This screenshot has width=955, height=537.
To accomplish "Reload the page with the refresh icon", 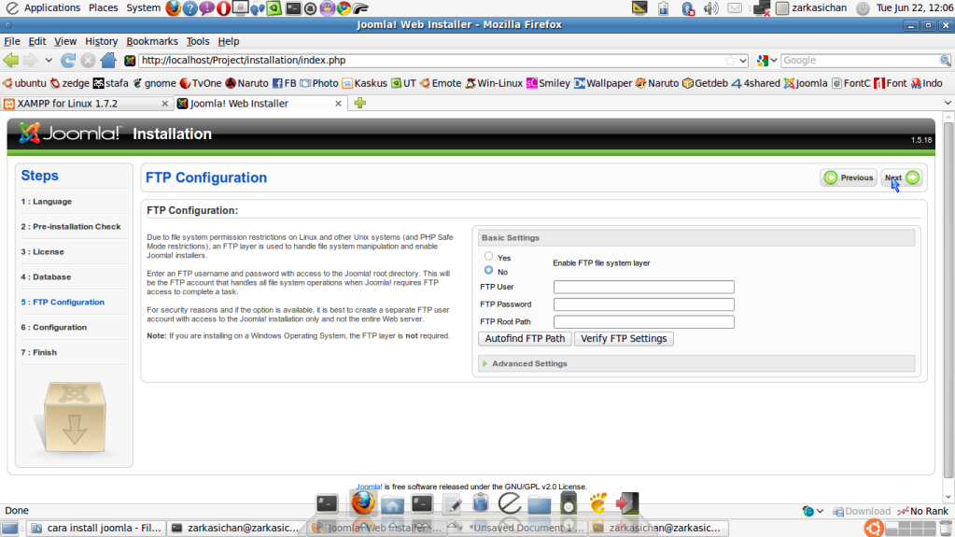I will pos(68,60).
